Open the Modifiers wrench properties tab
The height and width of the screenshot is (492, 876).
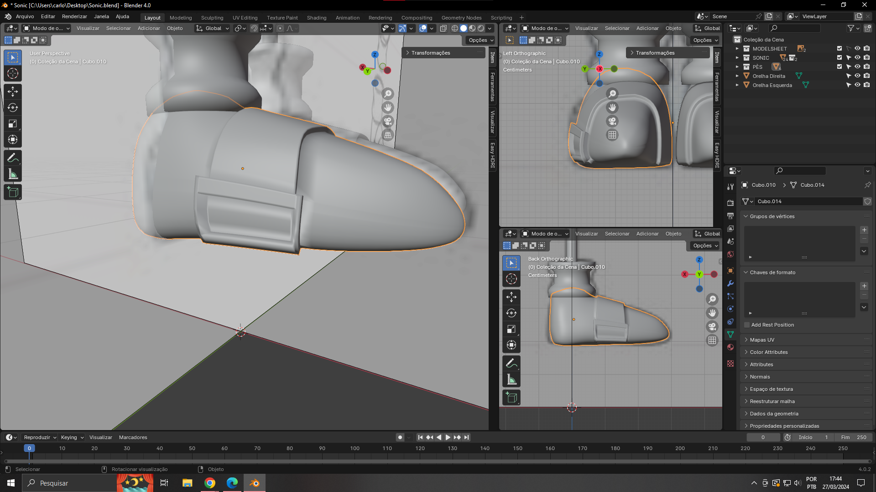coord(730,283)
